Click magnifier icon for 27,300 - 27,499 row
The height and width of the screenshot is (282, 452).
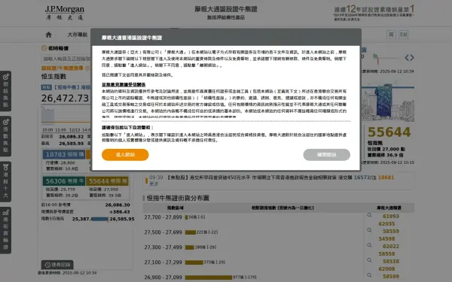(369, 245)
